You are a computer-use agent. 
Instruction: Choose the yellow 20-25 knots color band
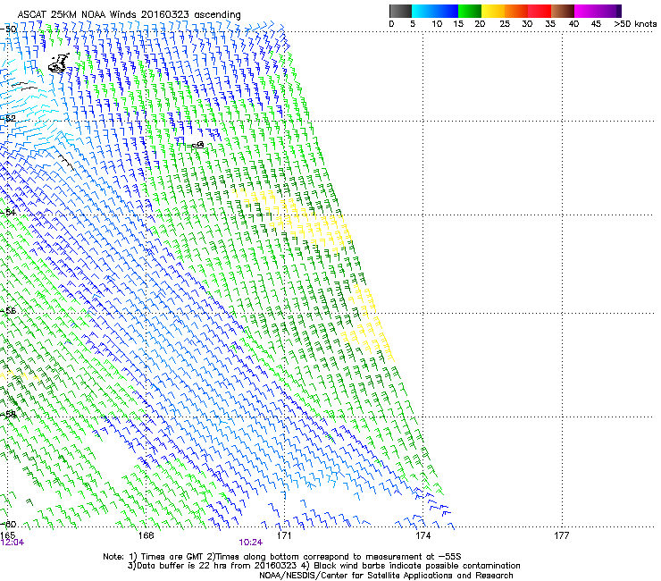pyautogui.click(x=493, y=11)
